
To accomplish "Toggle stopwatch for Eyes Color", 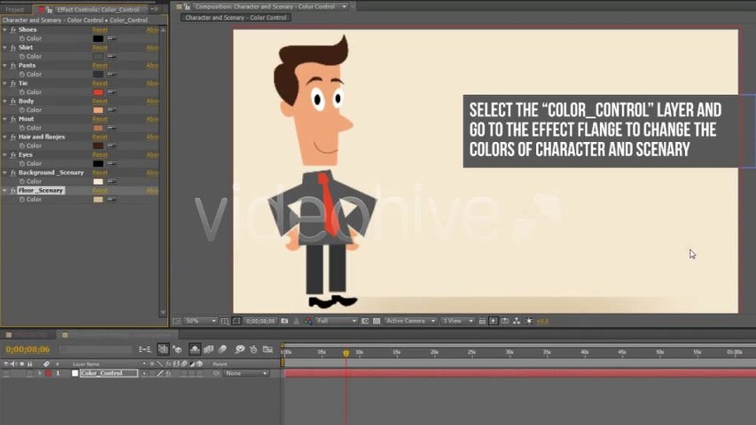I will [x=22, y=164].
